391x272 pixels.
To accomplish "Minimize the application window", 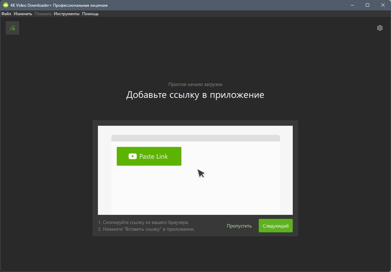I will (x=352, y=5).
